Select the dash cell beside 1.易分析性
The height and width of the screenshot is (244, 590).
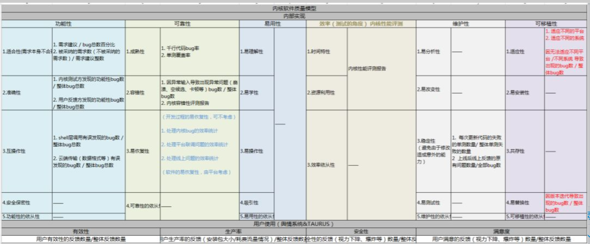[x=478, y=51]
